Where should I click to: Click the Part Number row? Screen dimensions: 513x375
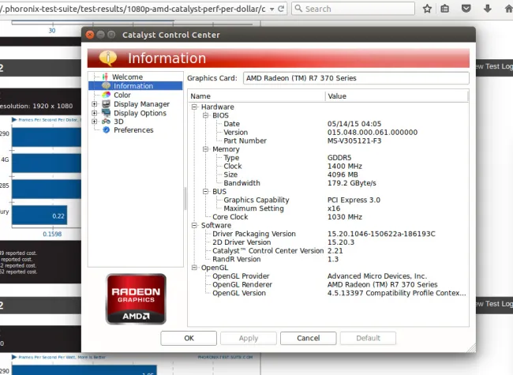pyautogui.click(x=328, y=141)
